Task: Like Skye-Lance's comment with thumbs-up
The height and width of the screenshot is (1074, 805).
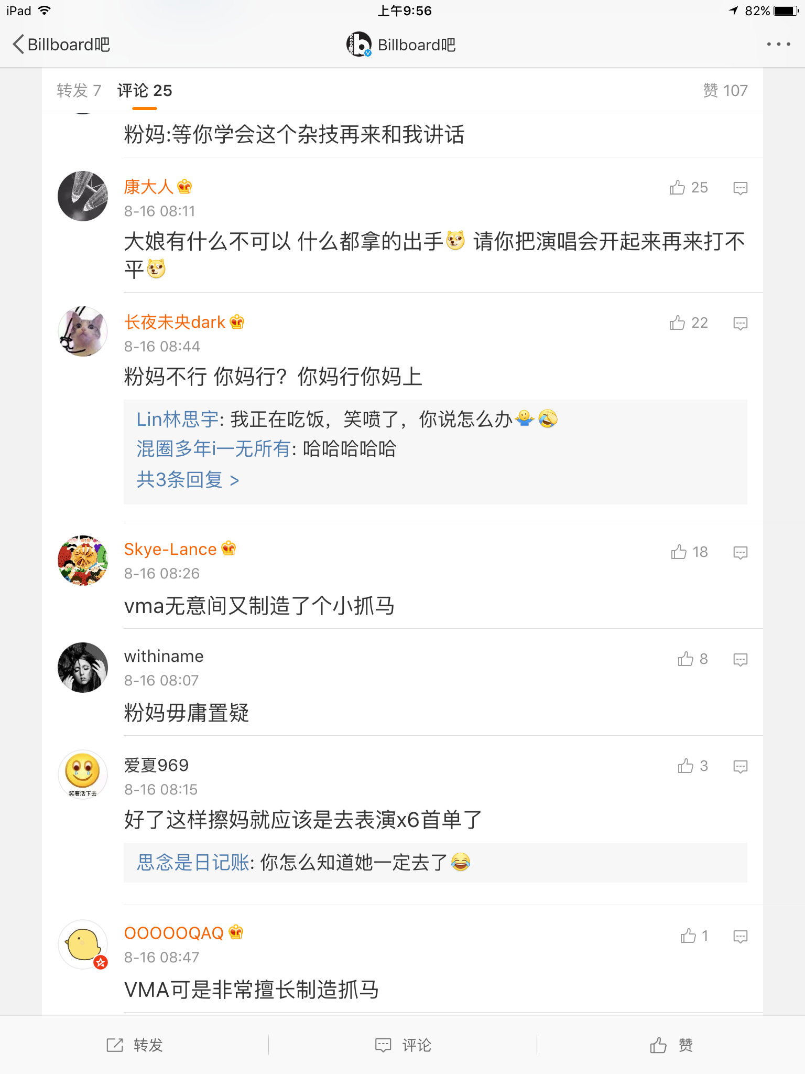Action: 679,552
